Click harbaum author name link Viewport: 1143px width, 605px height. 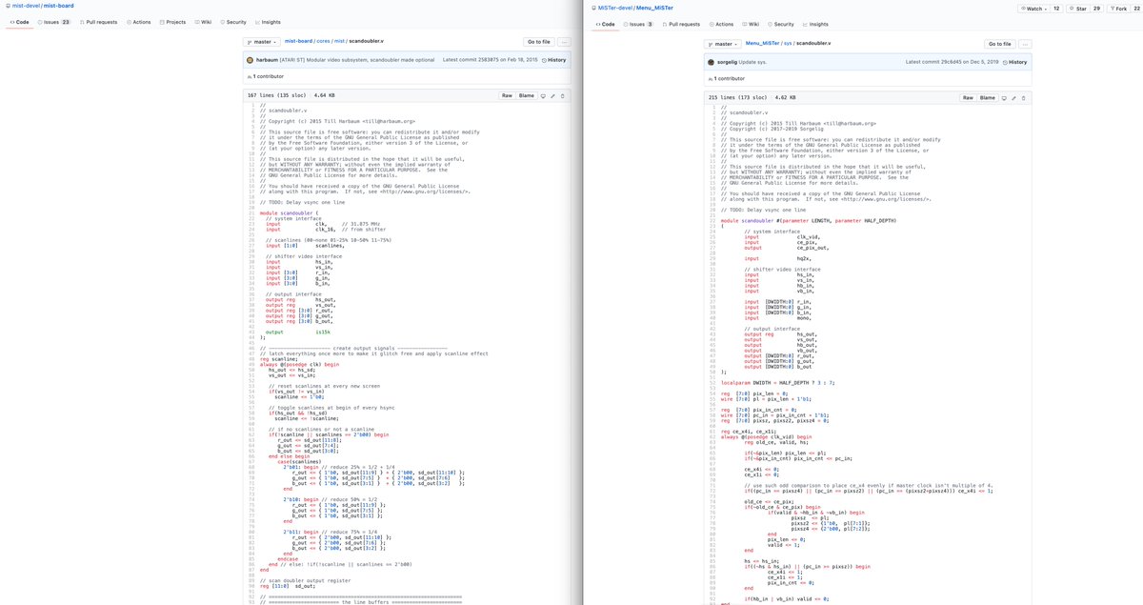click(x=267, y=60)
